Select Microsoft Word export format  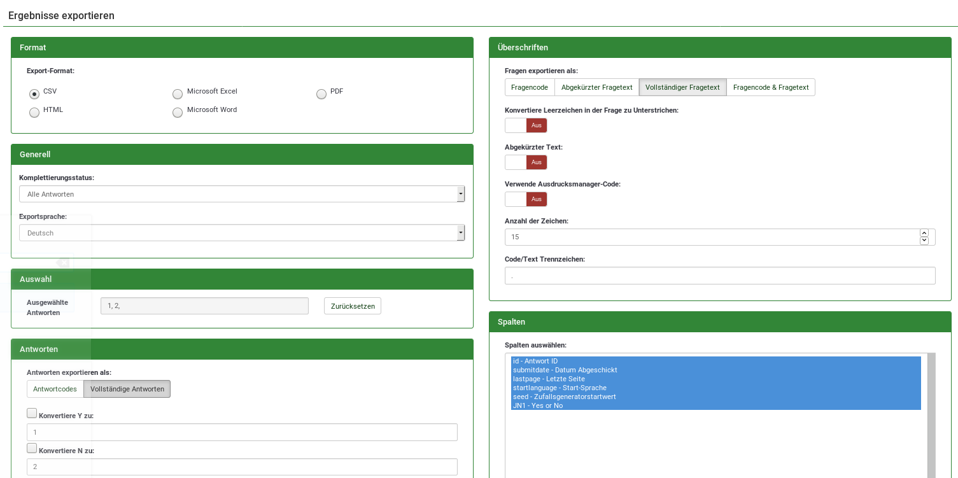click(x=178, y=113)
